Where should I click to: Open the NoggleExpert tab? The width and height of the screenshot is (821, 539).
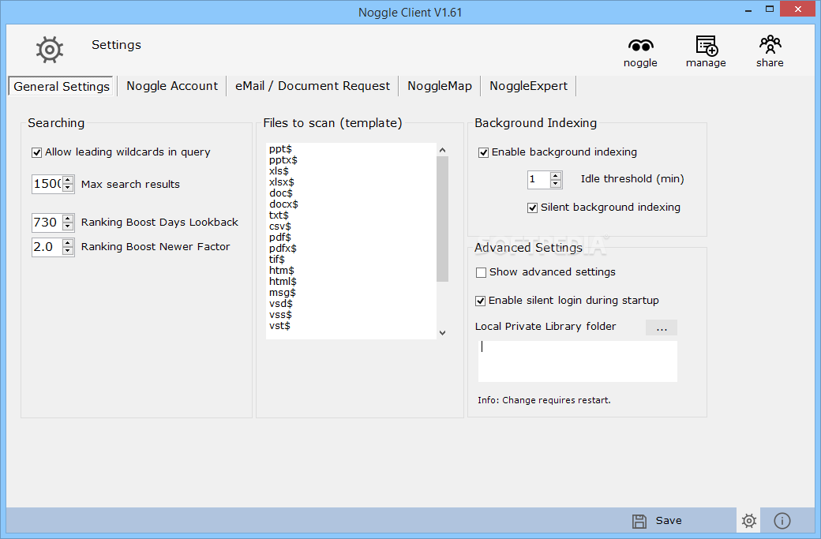point(528,86)
